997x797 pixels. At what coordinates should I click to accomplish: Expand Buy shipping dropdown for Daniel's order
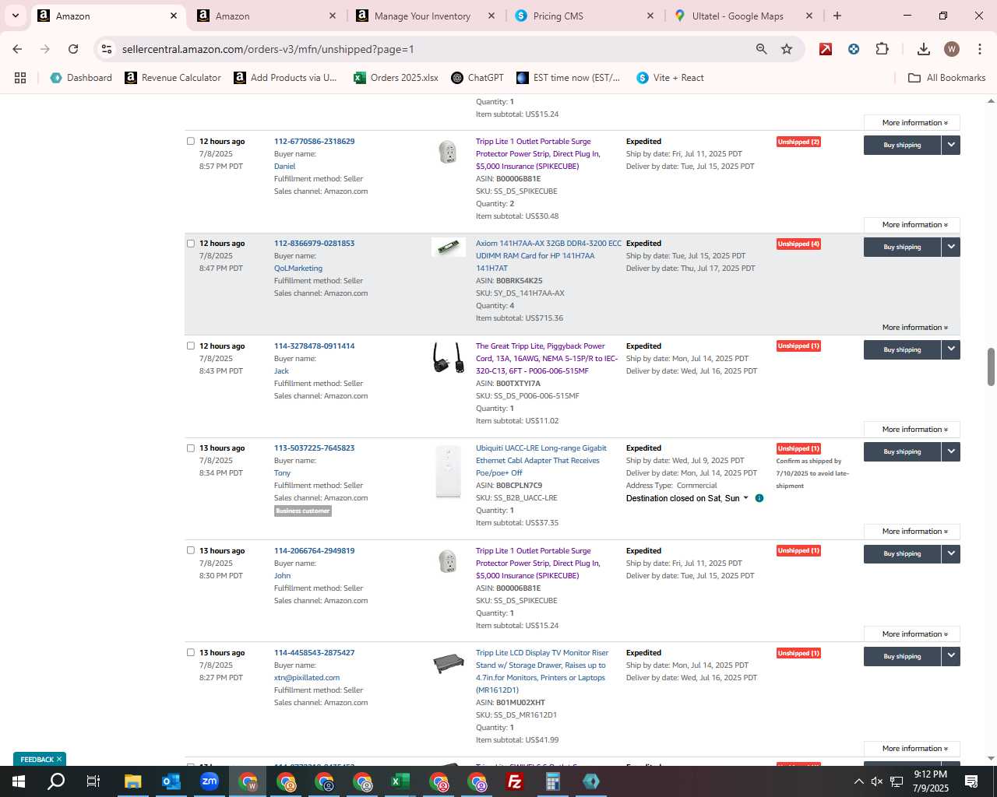coord(951,145)
